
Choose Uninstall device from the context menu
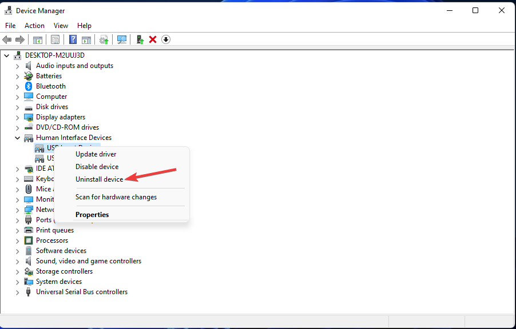coord(99,178)
